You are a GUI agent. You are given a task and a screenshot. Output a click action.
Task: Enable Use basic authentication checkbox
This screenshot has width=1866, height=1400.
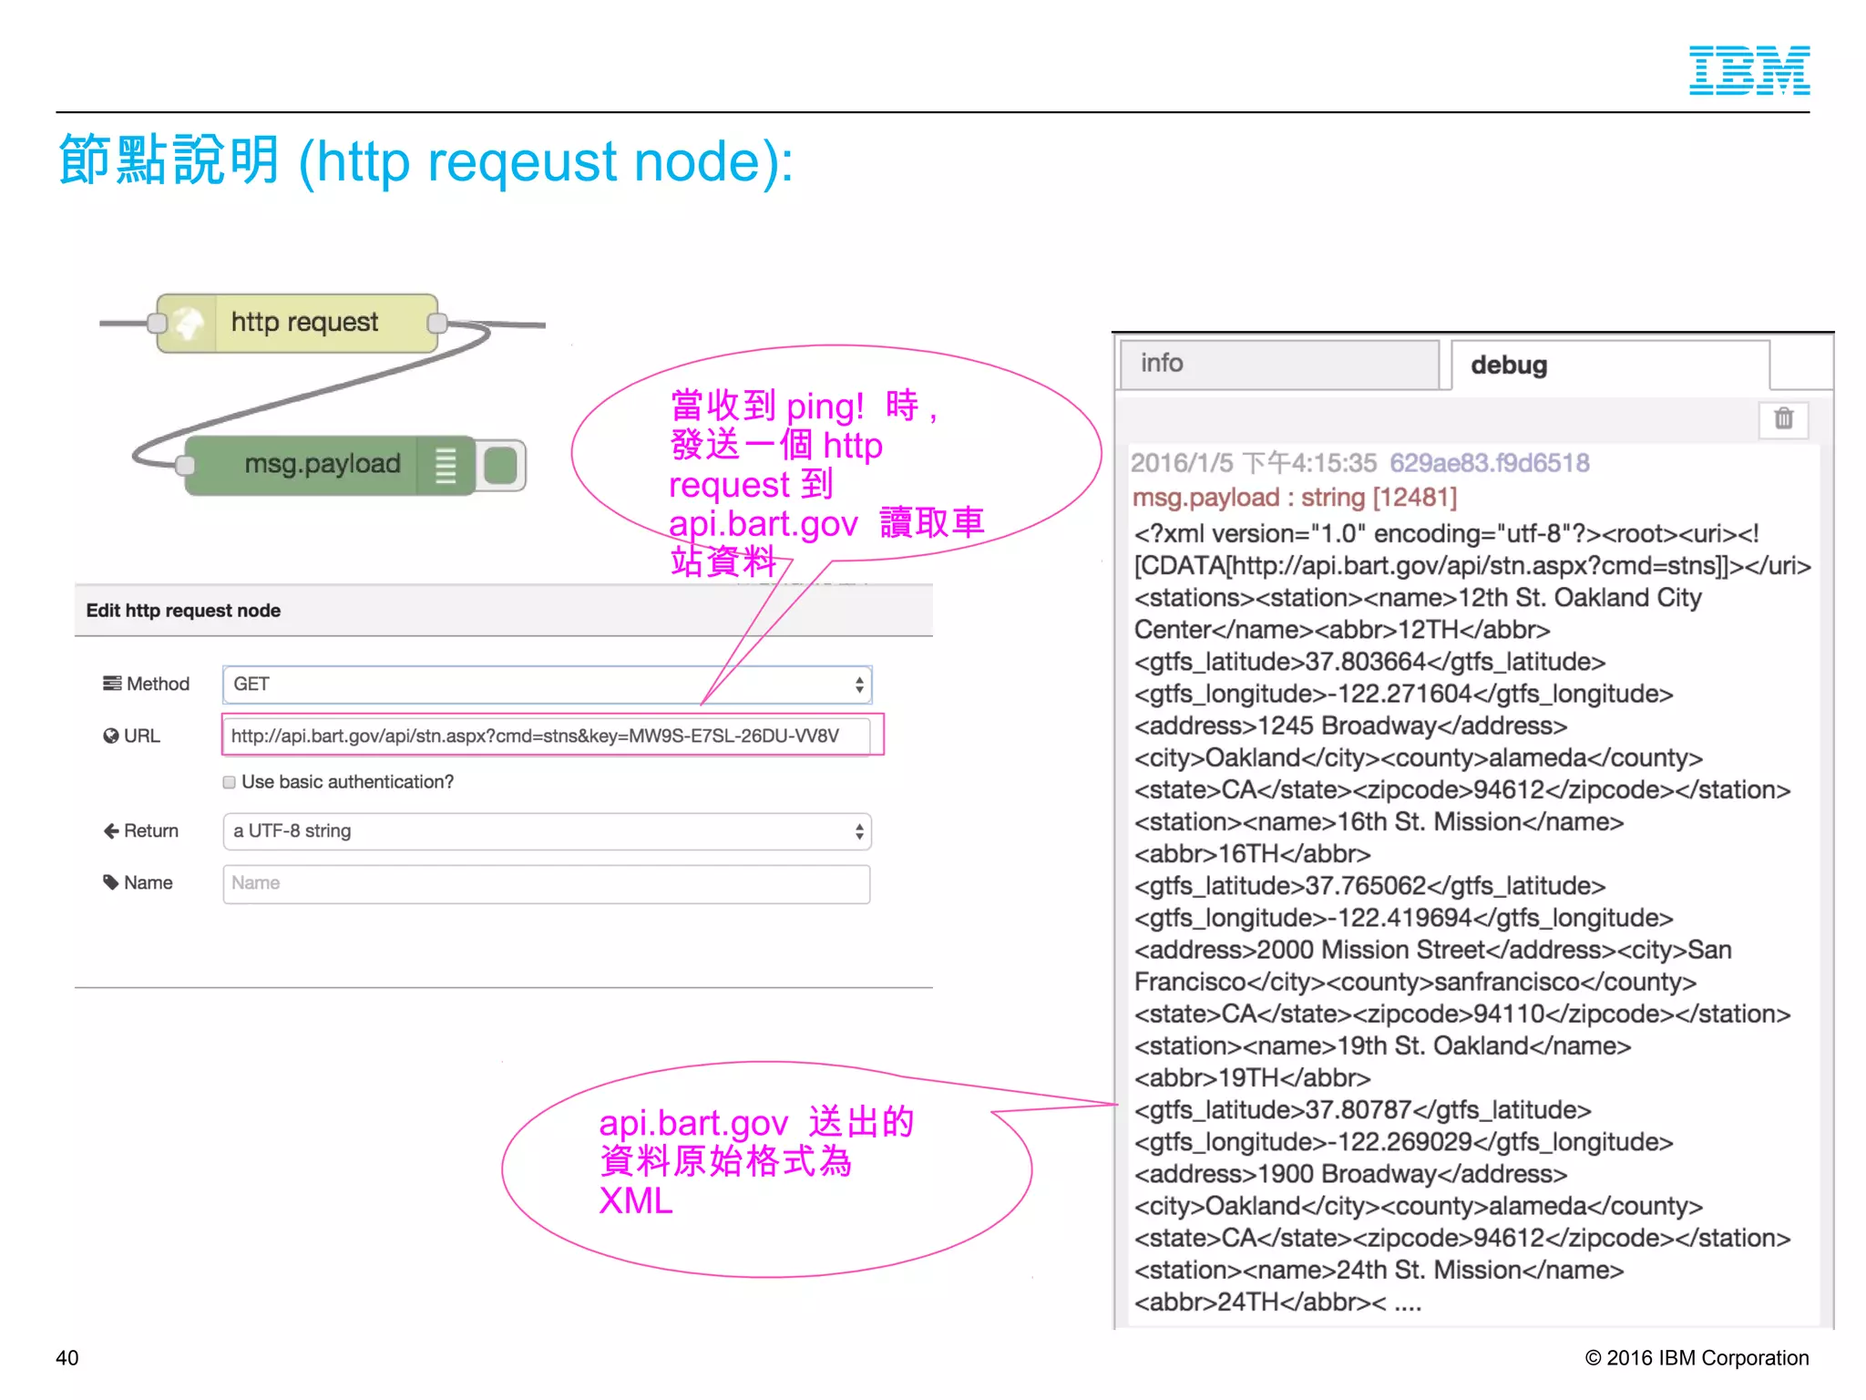(230, 782)
